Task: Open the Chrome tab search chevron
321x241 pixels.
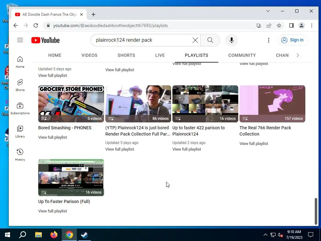Action: 268,11
